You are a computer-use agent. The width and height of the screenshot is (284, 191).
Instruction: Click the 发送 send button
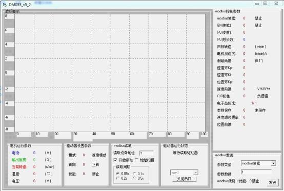click(273, 183)
